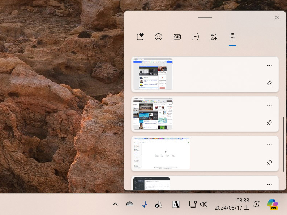
Task: Launch Copilot preview from taskbar
Action: pos(273,204)
